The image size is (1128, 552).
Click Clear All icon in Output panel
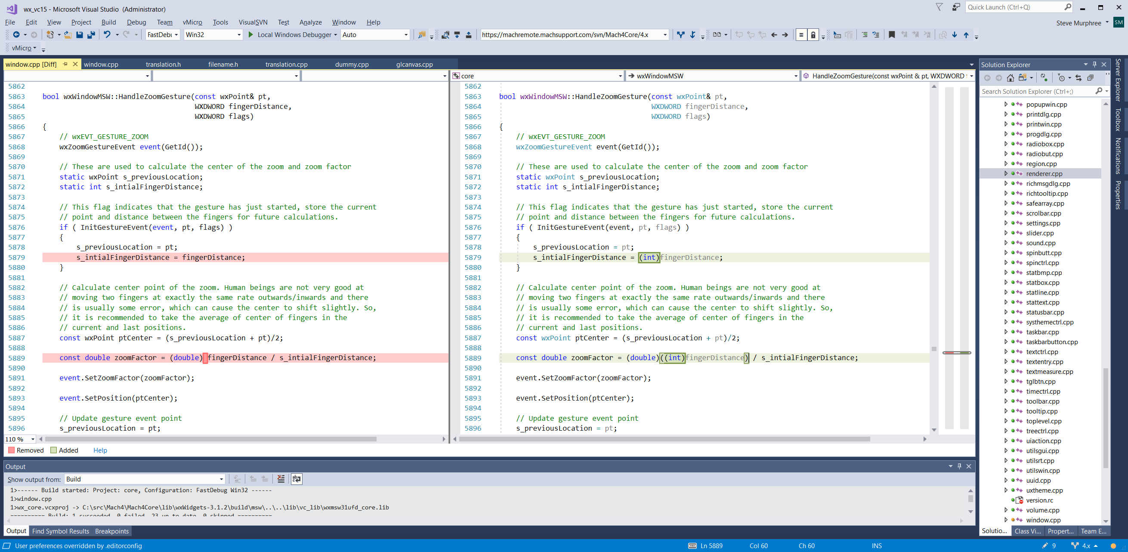tap(281, 479)
